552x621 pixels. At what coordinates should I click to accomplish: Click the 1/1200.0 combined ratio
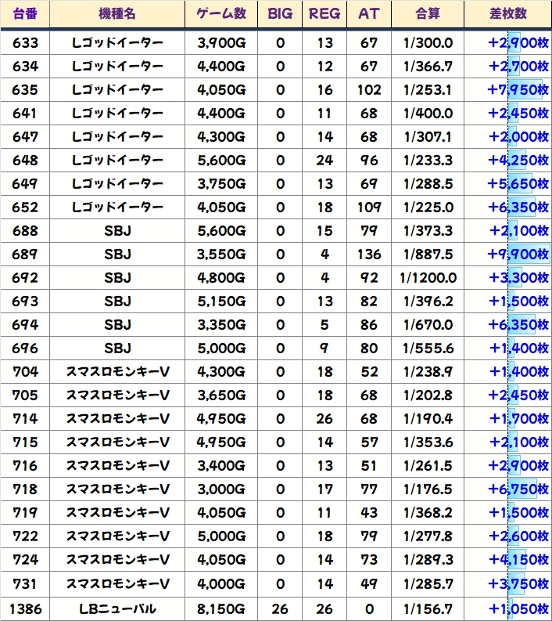tap(428, 278)
